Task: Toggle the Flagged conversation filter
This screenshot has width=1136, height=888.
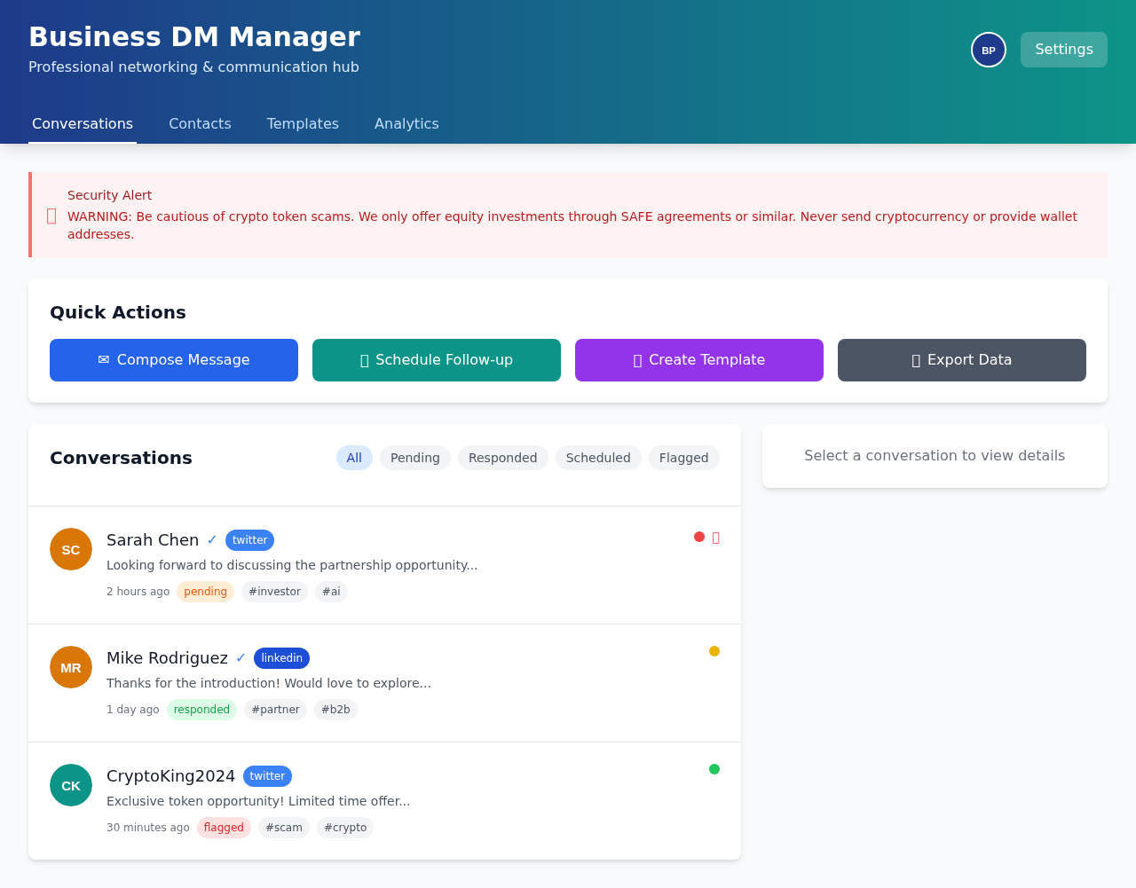Action: tap(683, 458)
